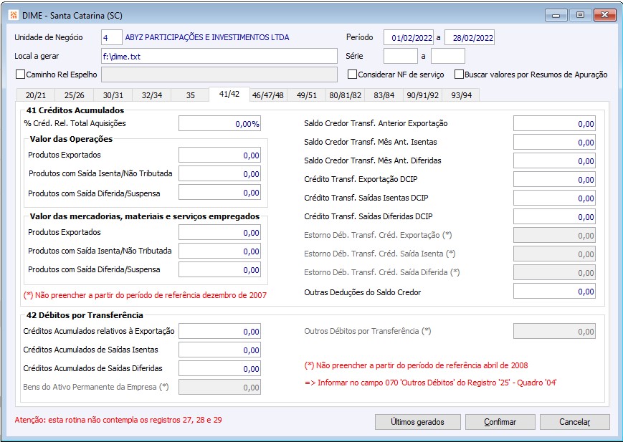Close the DIME window

coord(605,15)
